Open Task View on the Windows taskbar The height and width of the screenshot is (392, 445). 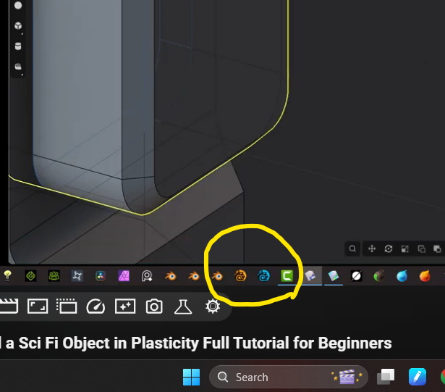click(x=386, y=377)
